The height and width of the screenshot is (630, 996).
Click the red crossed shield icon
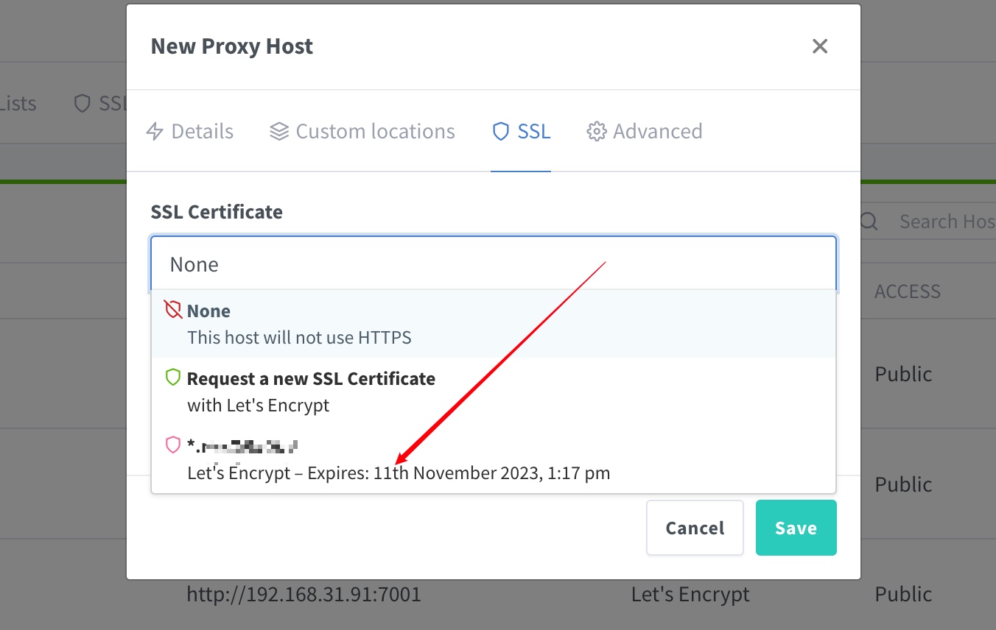coord(173,310)
